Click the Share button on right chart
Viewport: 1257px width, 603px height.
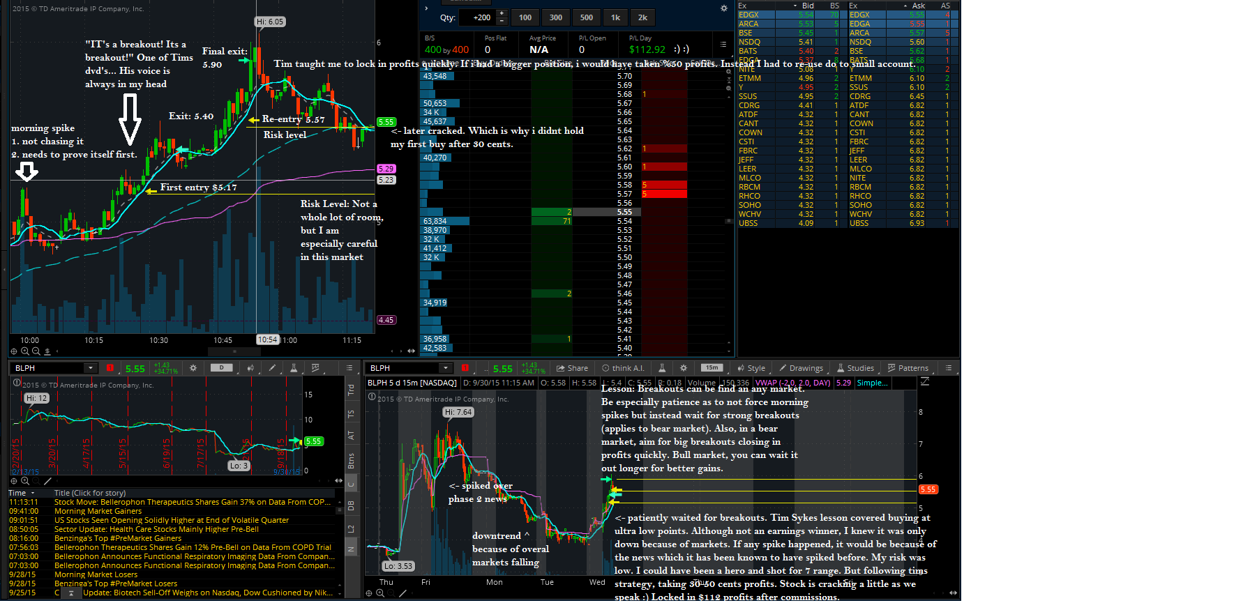[x=572, y=368]
